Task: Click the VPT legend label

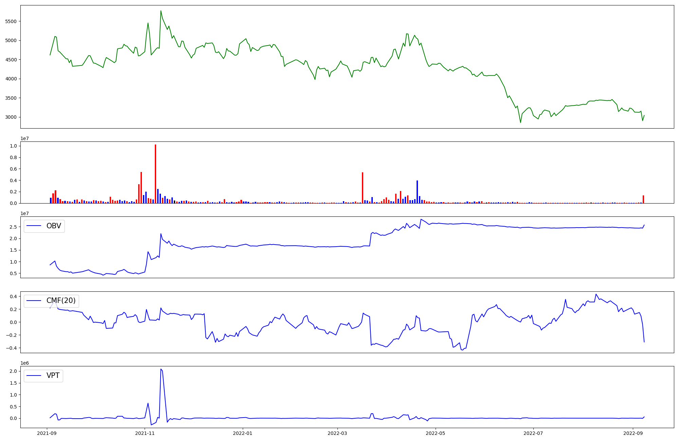Action: (x=53, y=376)
